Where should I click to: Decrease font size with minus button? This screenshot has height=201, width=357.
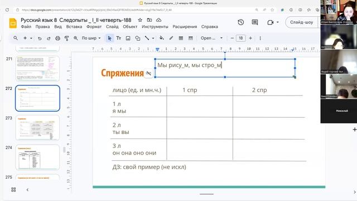pos(232,38)
